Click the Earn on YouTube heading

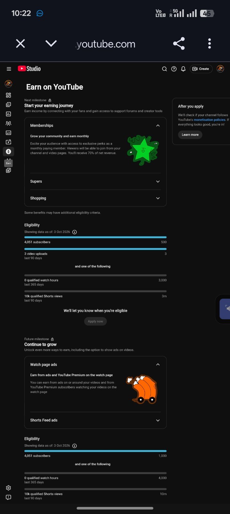[55, 87]
